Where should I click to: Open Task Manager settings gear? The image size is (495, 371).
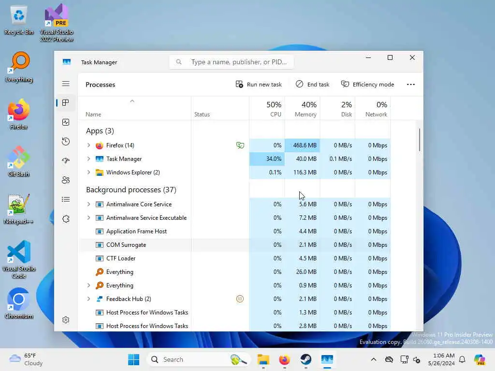(x=66, y=320)
